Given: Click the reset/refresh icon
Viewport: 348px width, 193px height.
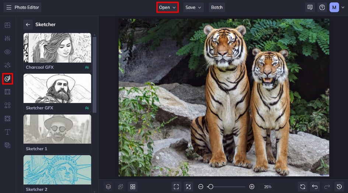Looking at the screenshot, I should (303, 187).
